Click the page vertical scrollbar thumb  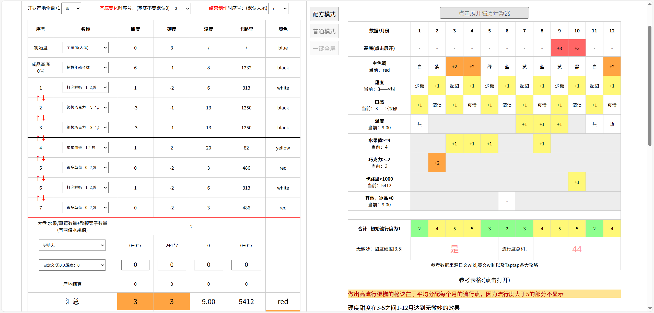coord(650,85)
